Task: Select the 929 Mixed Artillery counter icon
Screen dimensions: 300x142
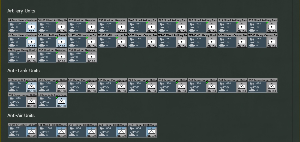Action: [x=272, y=27]
